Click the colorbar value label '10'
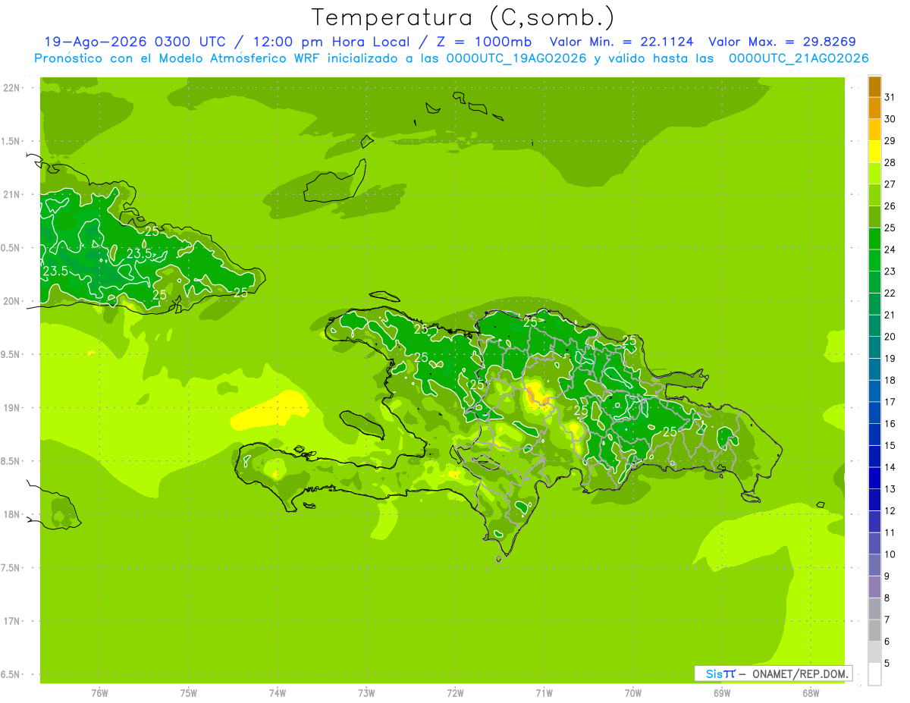 tap(890, 554)
